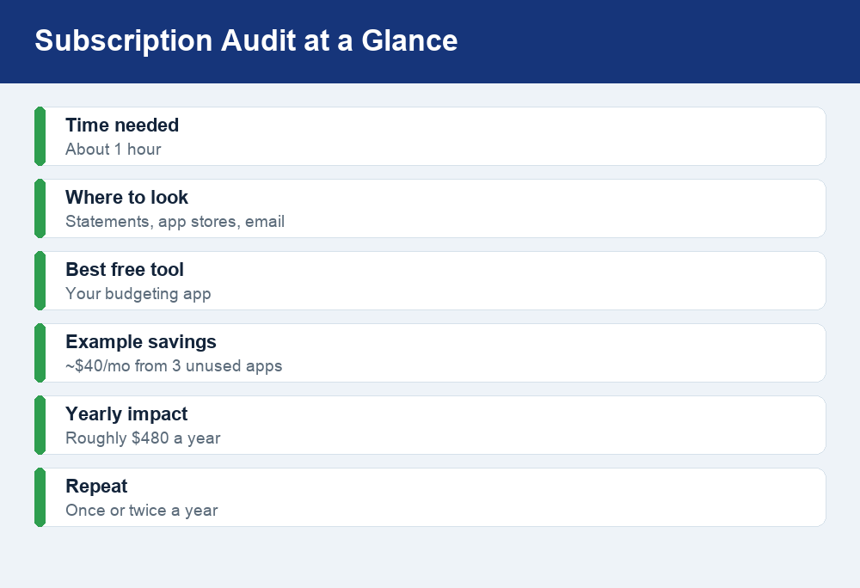Screen dimensions: 860x588
Task: Click the 'About 1 hour' text
Action: [114, 149]
